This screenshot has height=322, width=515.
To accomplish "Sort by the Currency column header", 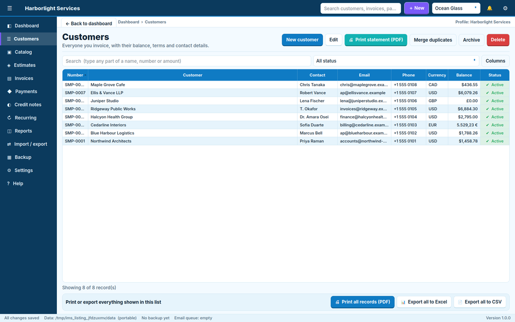I will (437, 75).
